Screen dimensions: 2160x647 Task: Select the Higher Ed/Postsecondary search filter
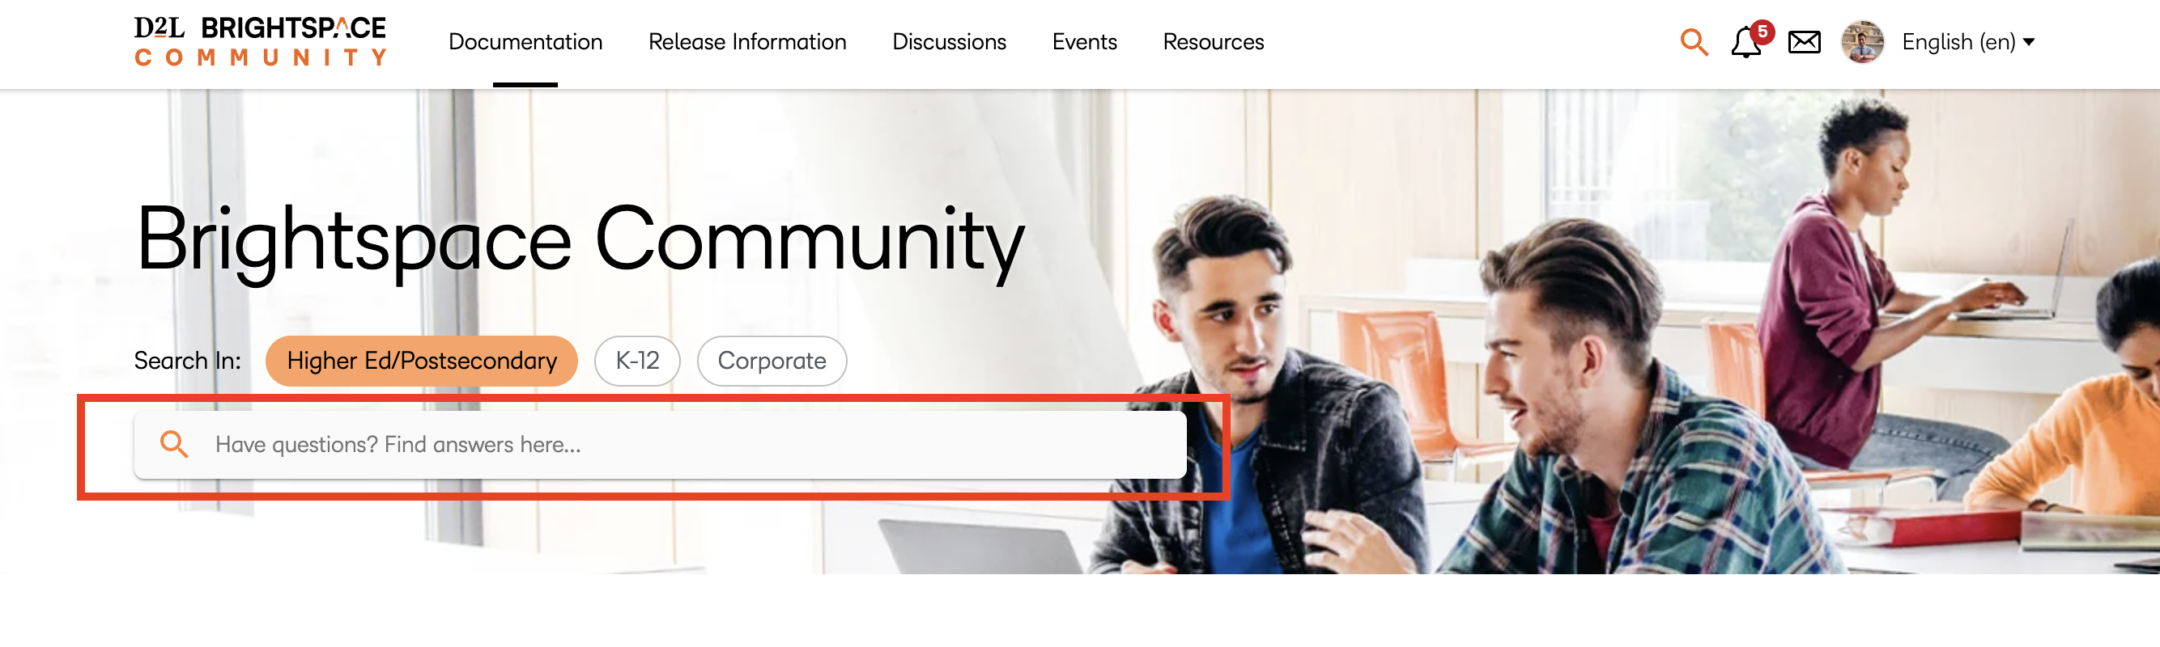(x=422, y=362)
